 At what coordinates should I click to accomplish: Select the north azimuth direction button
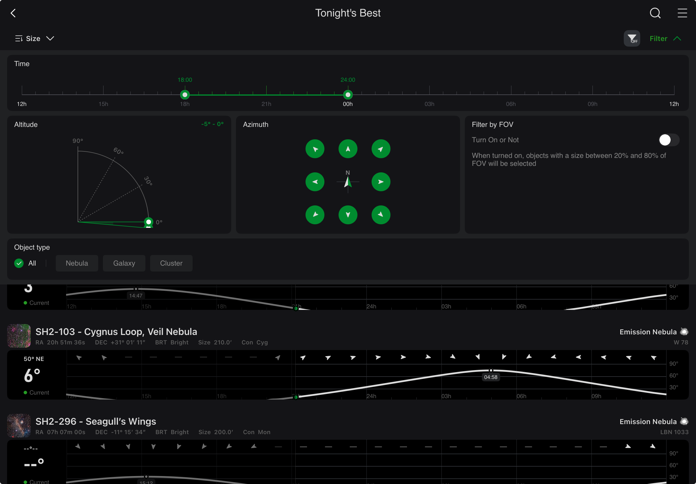tap(348, 149)
